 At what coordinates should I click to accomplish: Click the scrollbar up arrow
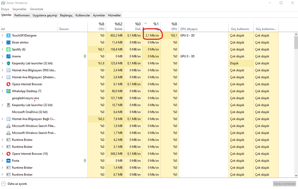point(296,34)
